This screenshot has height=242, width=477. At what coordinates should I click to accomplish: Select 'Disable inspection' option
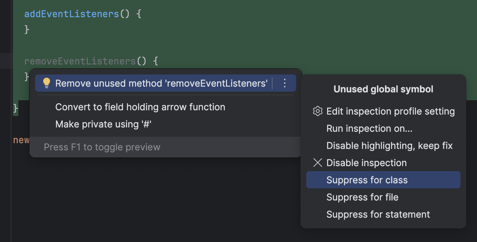[x=366, y=163]
